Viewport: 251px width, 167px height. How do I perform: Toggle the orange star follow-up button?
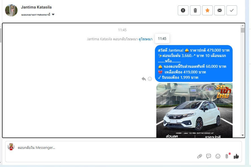(x=207, y=10)
